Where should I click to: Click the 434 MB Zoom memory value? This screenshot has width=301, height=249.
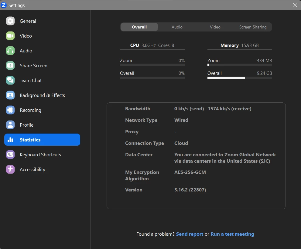click(x=264, y=61)
